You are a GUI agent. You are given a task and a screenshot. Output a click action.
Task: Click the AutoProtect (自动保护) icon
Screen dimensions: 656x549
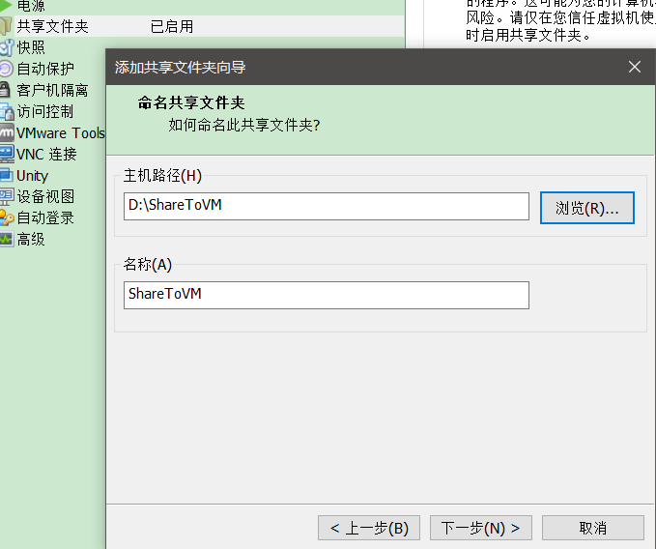(6, 69)
